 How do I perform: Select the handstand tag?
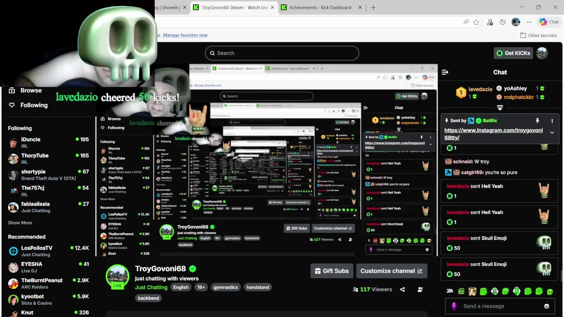[x=258, y=287]
